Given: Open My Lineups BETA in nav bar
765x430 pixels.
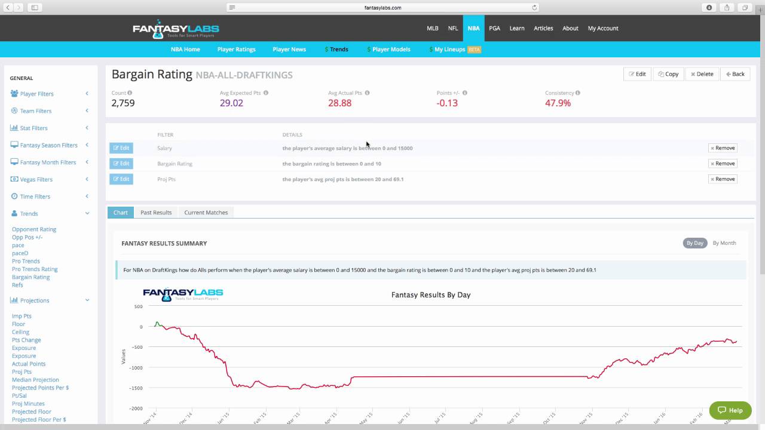Looking at the screenshot, I should [x=455, y=50].
